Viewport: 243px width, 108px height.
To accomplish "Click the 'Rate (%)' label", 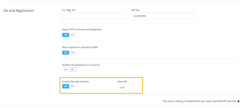I will click(x=123, y=82).
